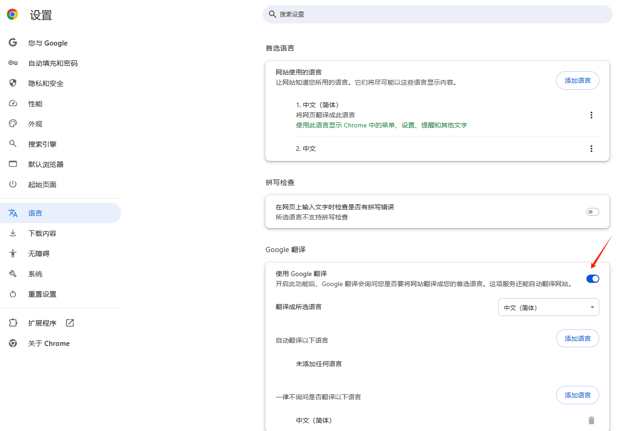Open the 翻译成所选语言 dropdown
The width and height of the screenshot is (643, 431).
point(549,307)
